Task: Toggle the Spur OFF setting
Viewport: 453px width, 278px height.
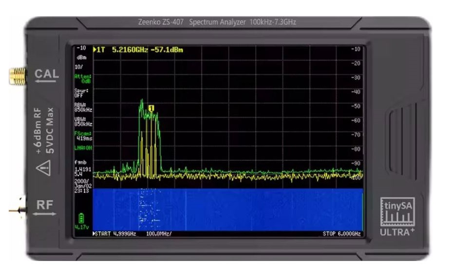Action: pos(81,93)
